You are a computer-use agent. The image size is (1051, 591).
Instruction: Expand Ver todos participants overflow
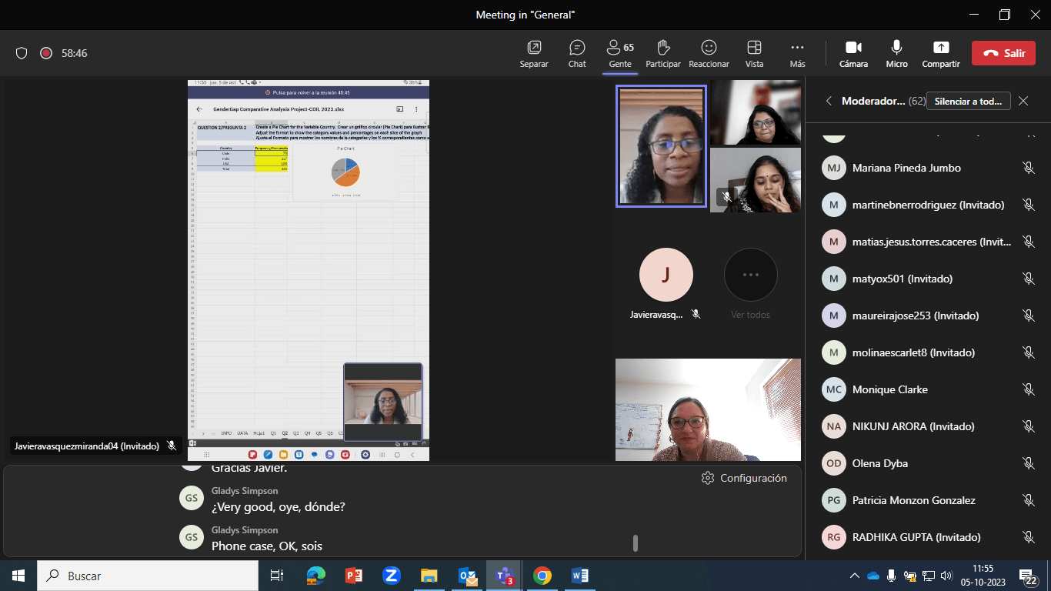point(750,275)
